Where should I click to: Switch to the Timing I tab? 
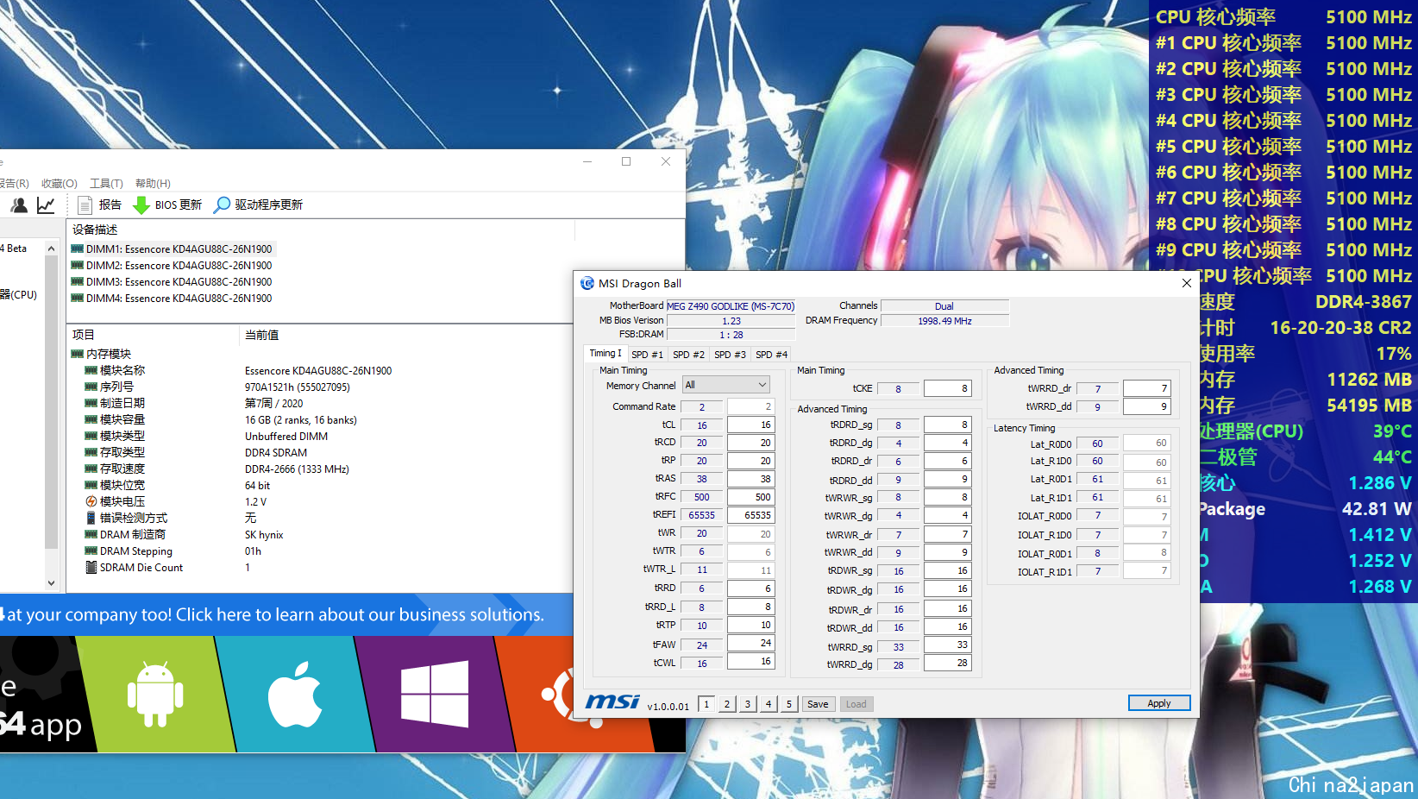click(605, 354)
